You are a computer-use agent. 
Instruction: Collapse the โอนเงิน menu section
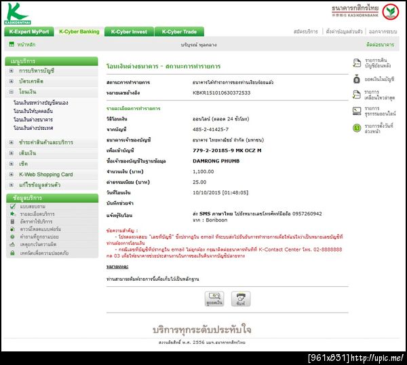coord(11,92)
